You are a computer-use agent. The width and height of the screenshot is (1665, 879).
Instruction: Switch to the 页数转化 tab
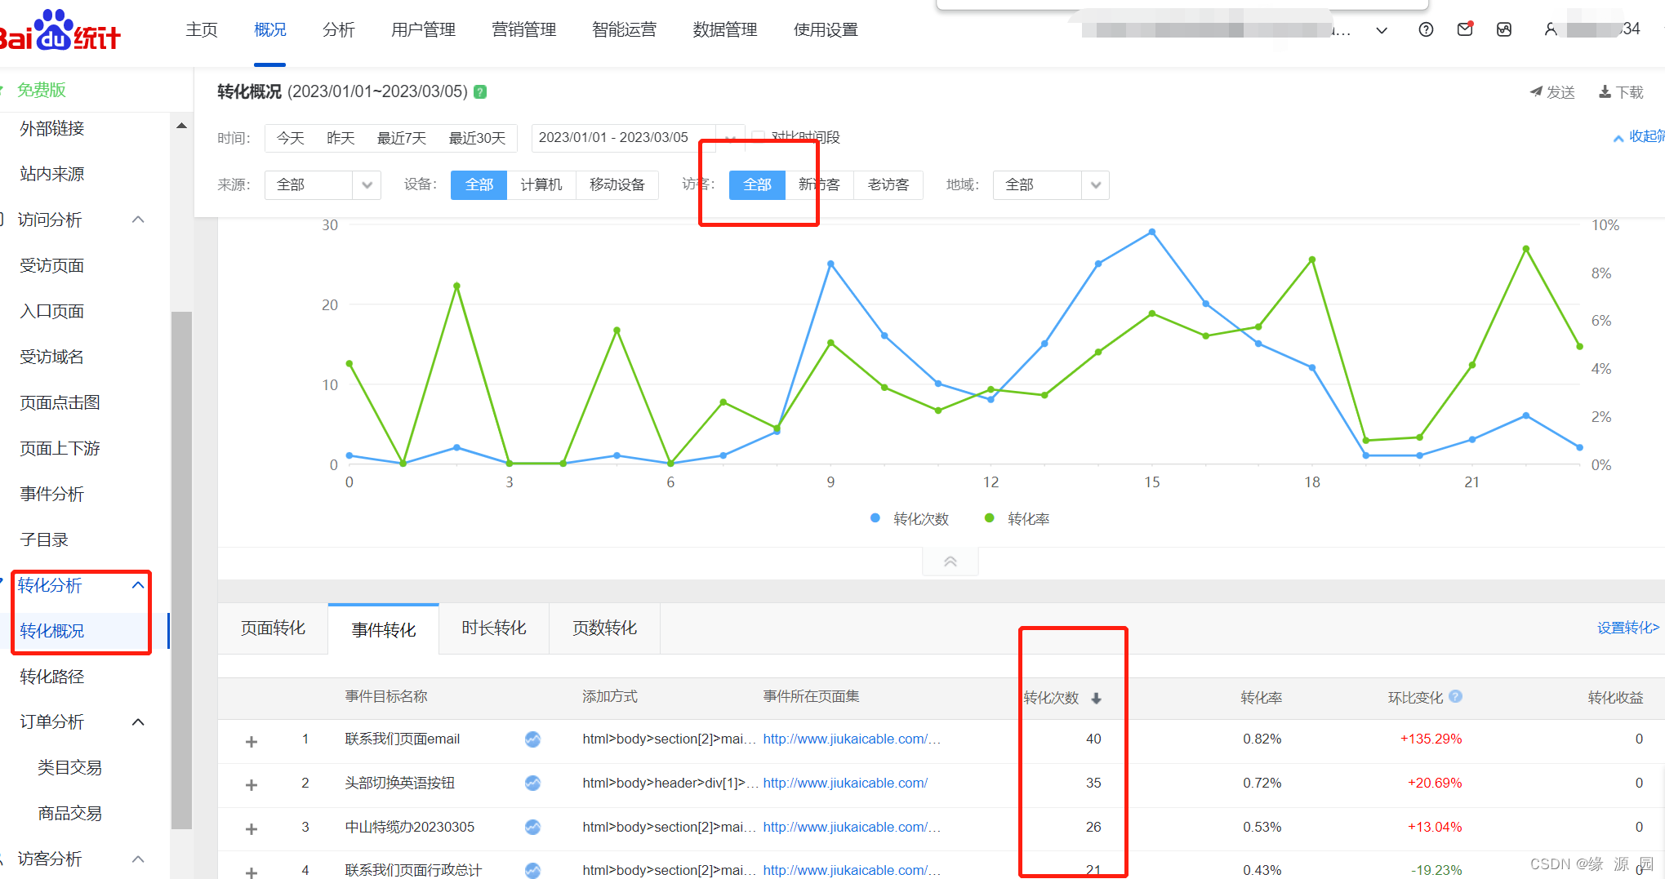(x=604, y=628)
